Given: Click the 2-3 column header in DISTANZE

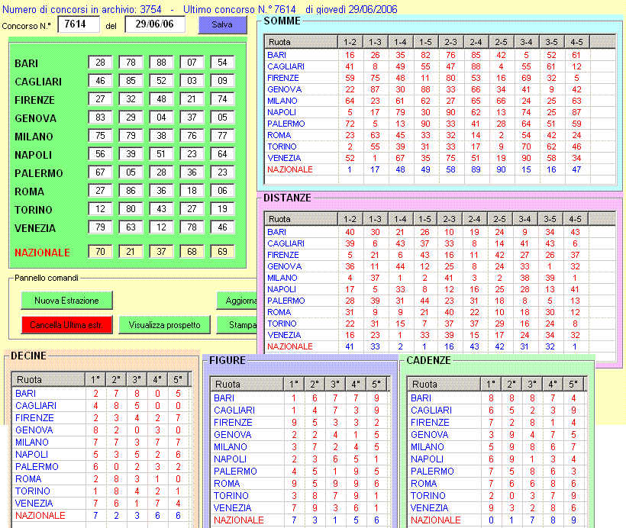Looking at the screenshot, I should click(x=450, y=219).
